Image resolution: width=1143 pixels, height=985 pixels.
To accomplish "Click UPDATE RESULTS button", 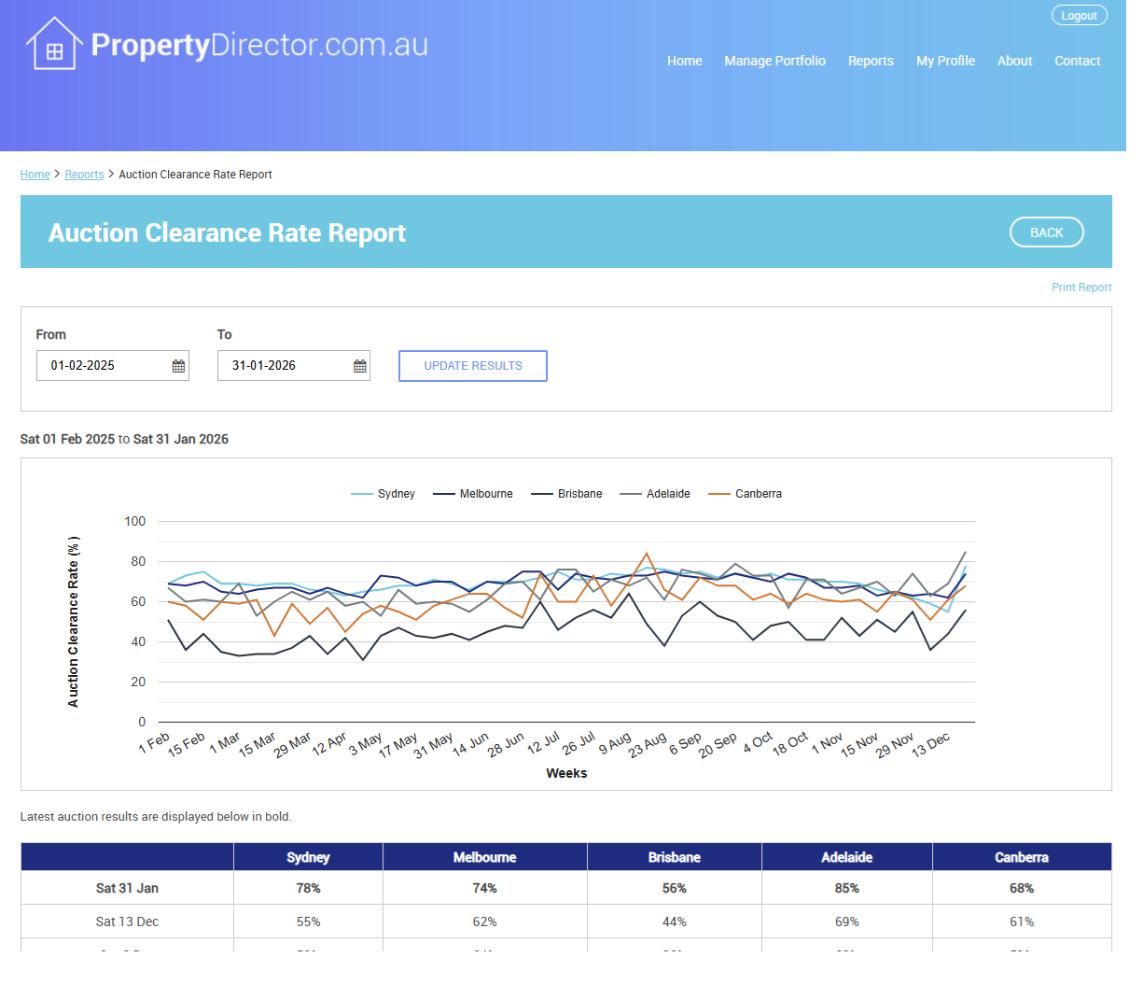I will [472, 366].
